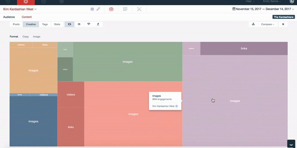
Task: Expand the Compare dropdown
Action: coord(268,24)
